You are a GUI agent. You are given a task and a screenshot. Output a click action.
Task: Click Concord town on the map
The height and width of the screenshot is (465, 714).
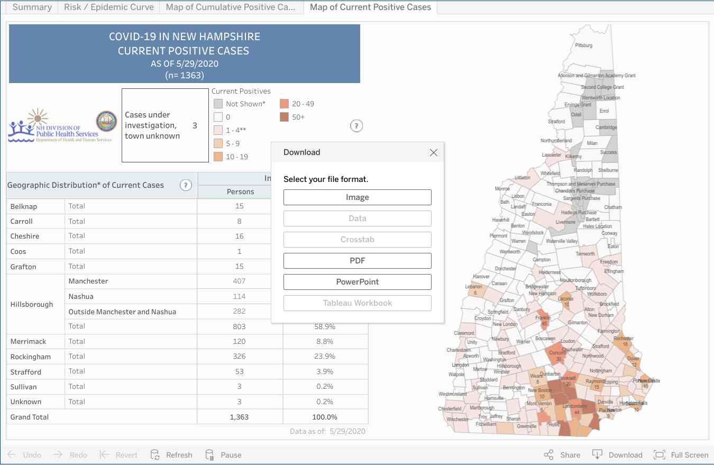click(x=557, y=354)
